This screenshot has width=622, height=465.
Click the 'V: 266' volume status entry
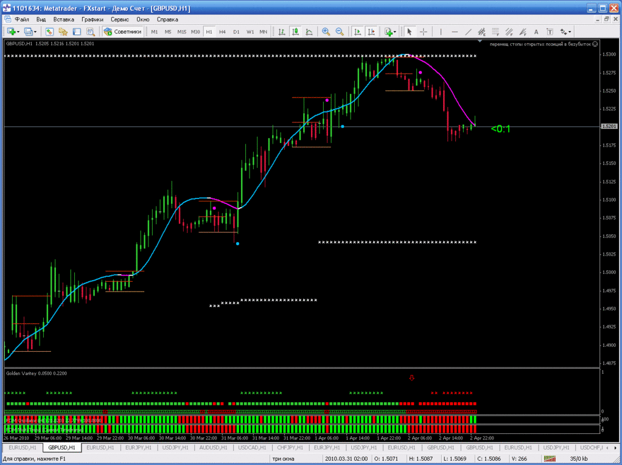tap(520, 459)
